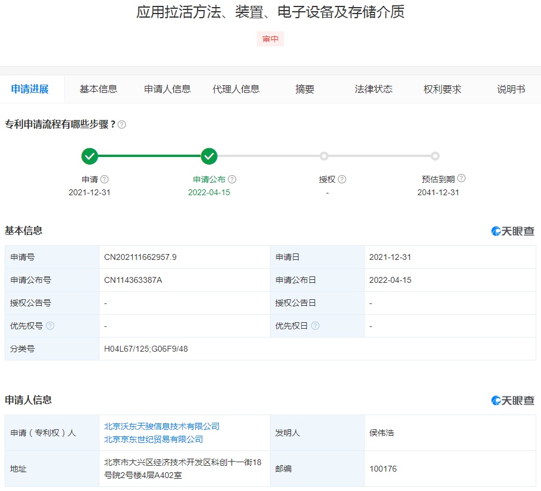Click the help icon beside 优先权号
The width and height of the screenshot is (541, 491).
(50, 326)
